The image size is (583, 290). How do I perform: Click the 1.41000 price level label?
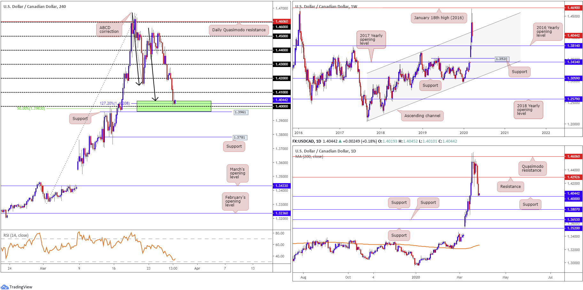coord(282,92)
